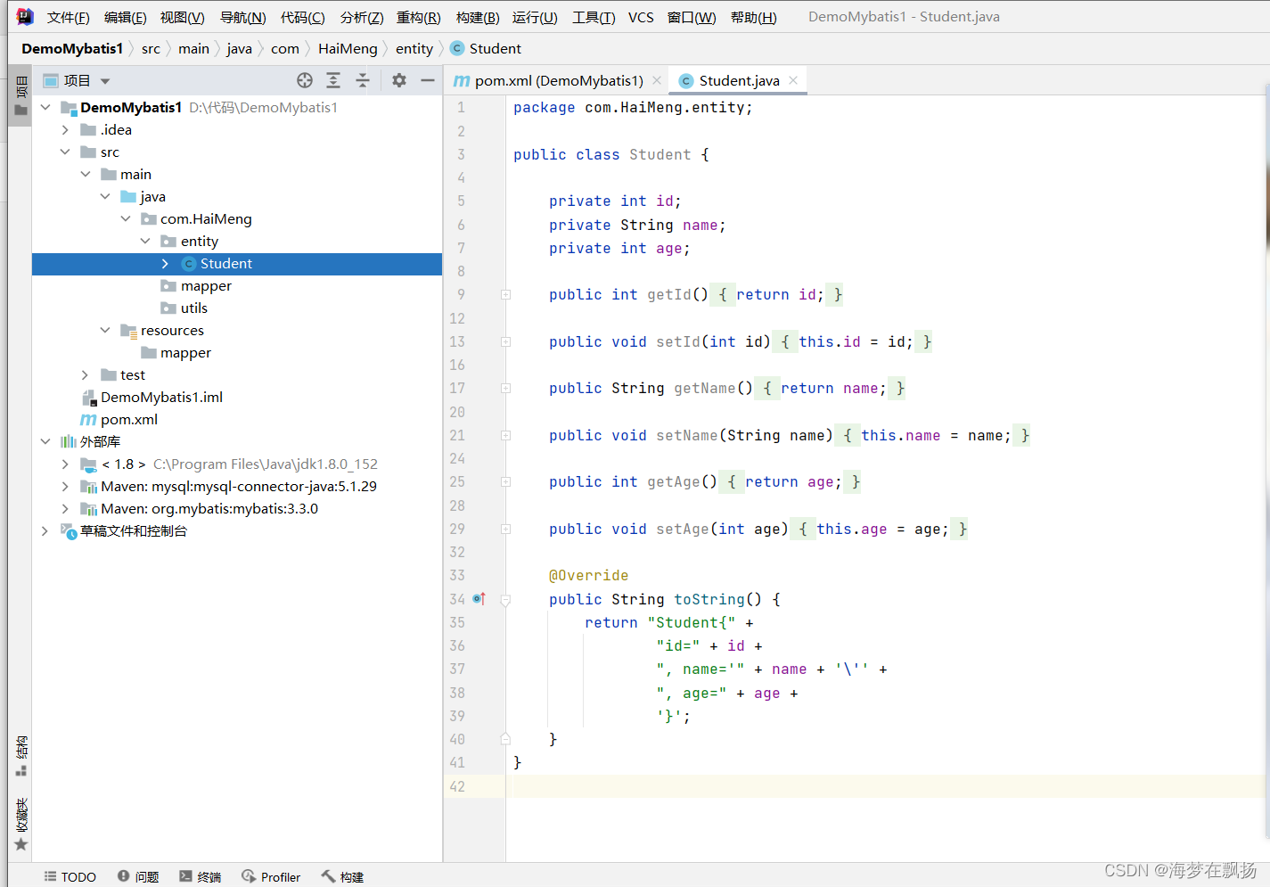Click the override gutter icon on line 34

tap(479, 599)
